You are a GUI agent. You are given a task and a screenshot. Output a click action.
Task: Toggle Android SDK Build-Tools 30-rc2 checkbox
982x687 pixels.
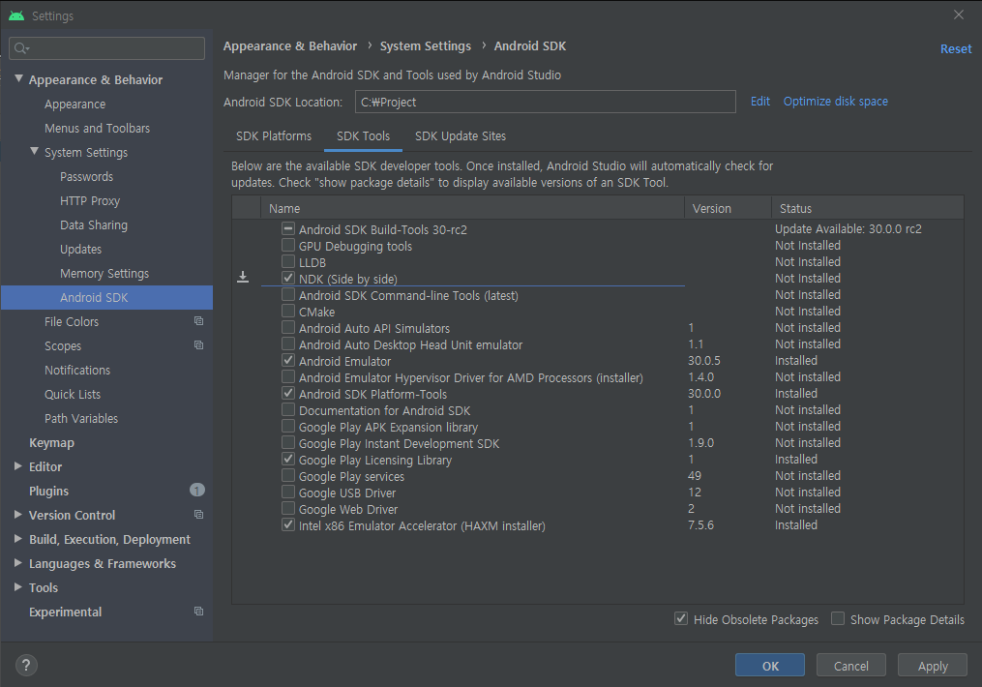(x=288, y=228)
